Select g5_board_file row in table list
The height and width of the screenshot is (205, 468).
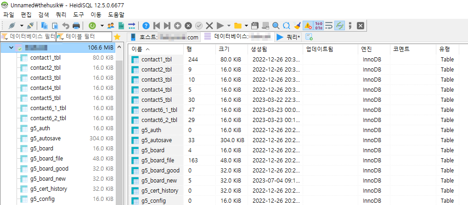tap(293, 161)
